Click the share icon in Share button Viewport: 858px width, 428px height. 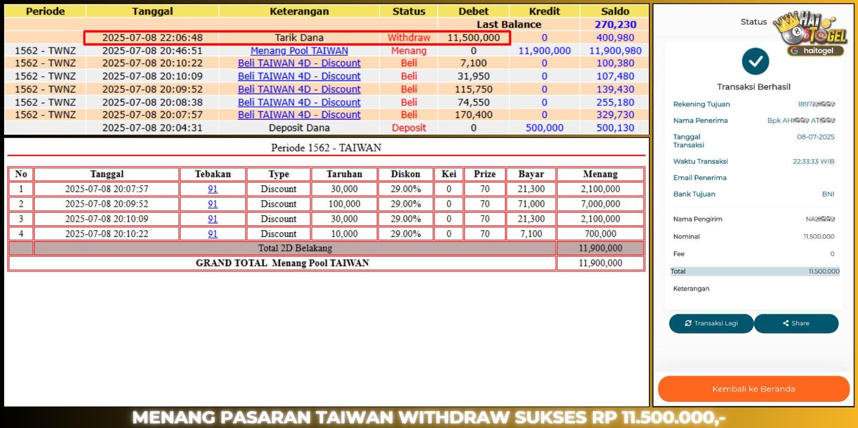tap(786, 324)
